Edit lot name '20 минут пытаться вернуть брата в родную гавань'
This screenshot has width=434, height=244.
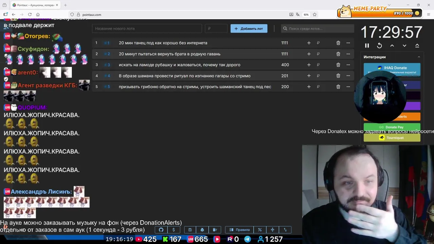[170, 54]
